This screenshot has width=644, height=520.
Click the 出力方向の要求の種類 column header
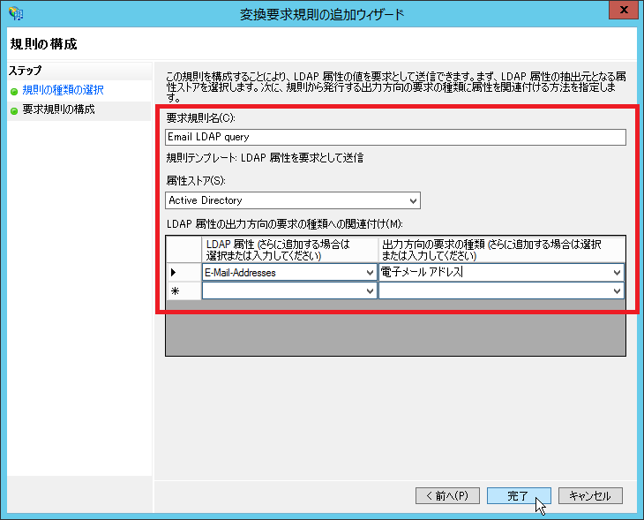tap(501, 250)
